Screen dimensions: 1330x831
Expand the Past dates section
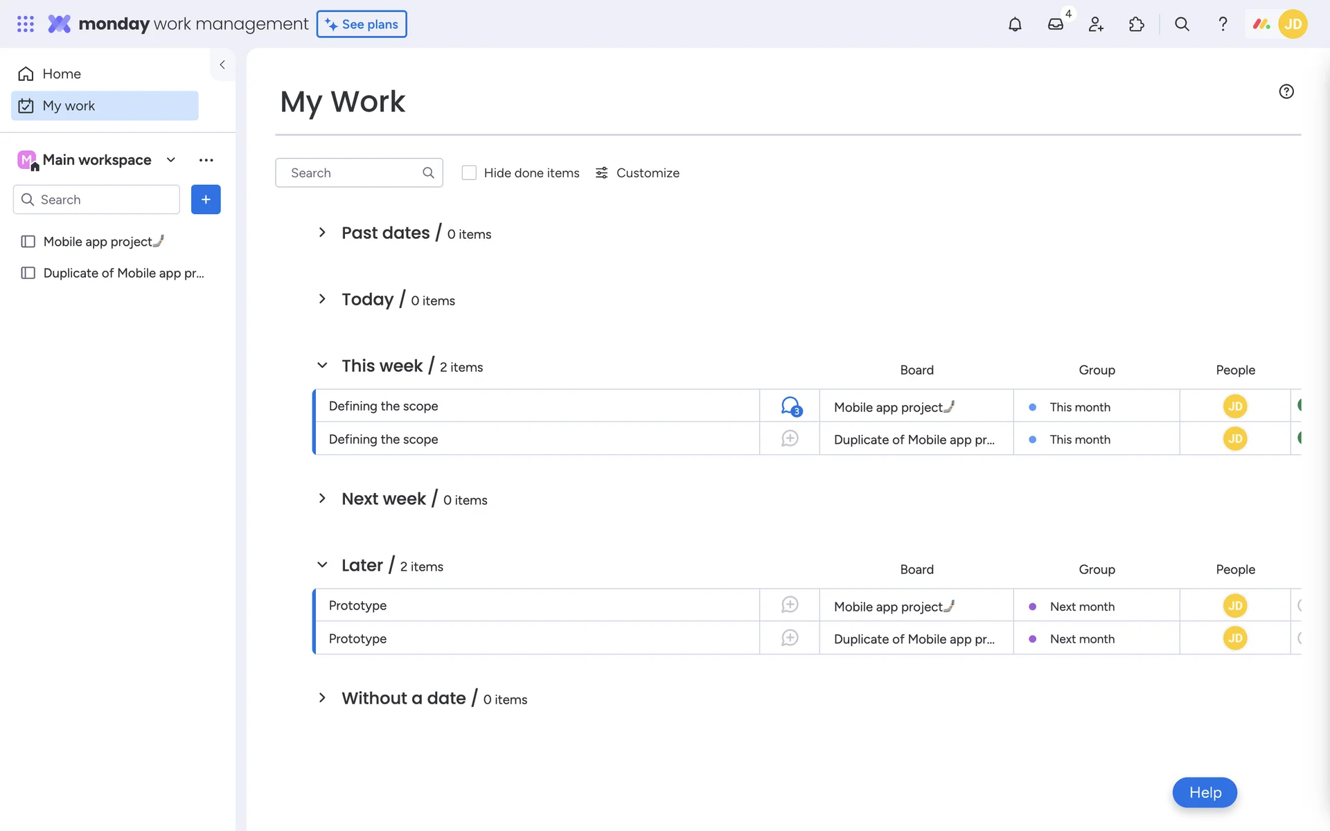coord(322,233)
